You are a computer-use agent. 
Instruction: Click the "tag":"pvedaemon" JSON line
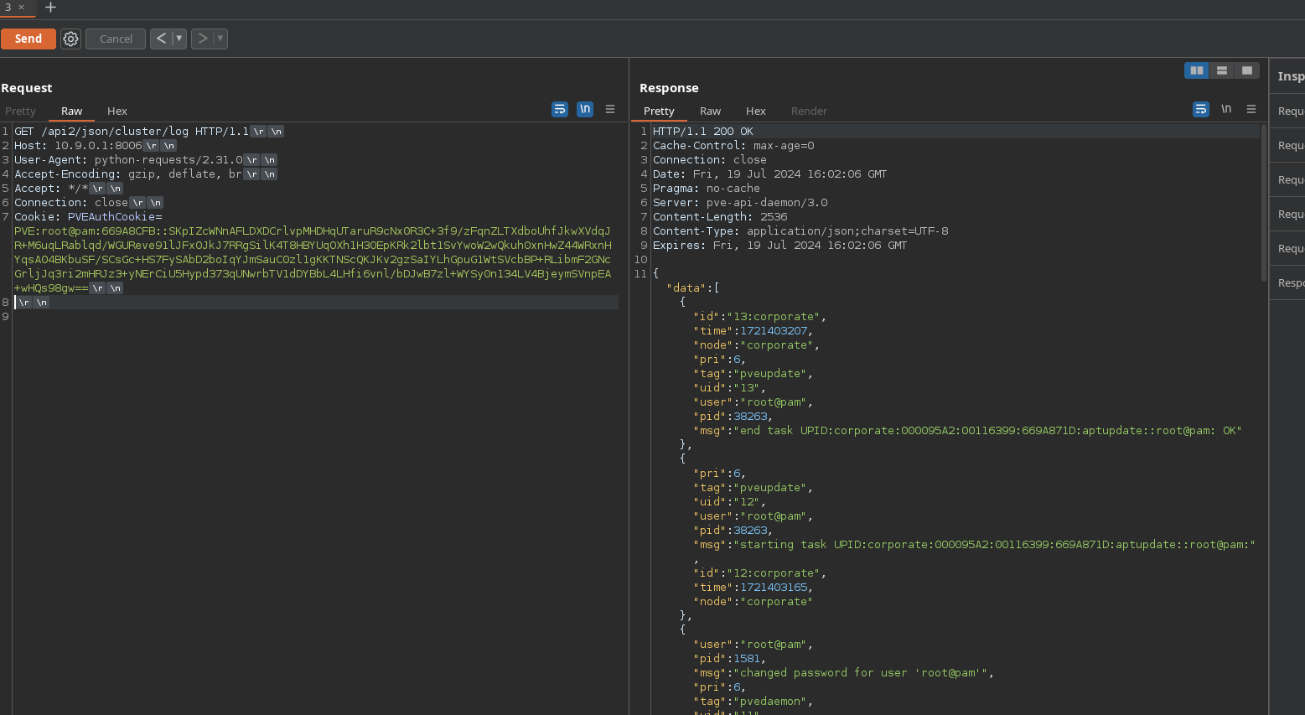click(x=753, y=701)
